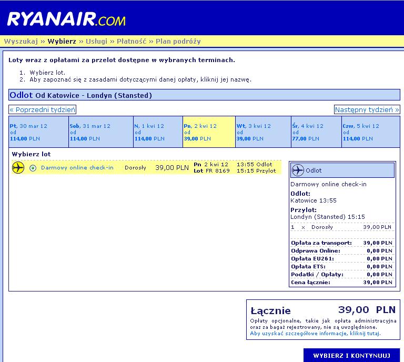Viewport: 404px width, 362px height.
Task: Select the Pt, 30 mar 12 date tab
Action: tap(38, 132)
